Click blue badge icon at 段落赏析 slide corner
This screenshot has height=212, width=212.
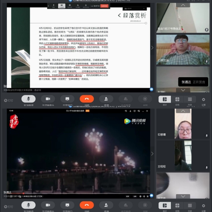pos(151,89)
